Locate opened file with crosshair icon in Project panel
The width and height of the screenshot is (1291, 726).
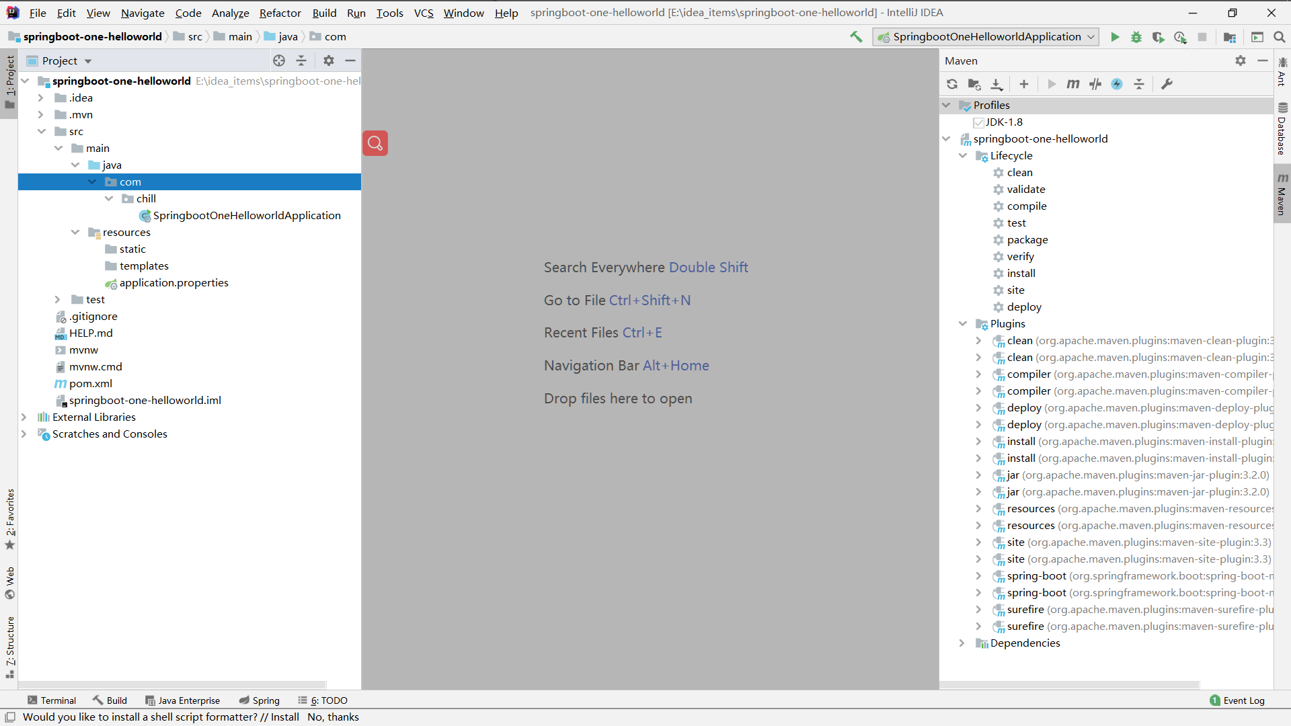click(x=279, y=61)
